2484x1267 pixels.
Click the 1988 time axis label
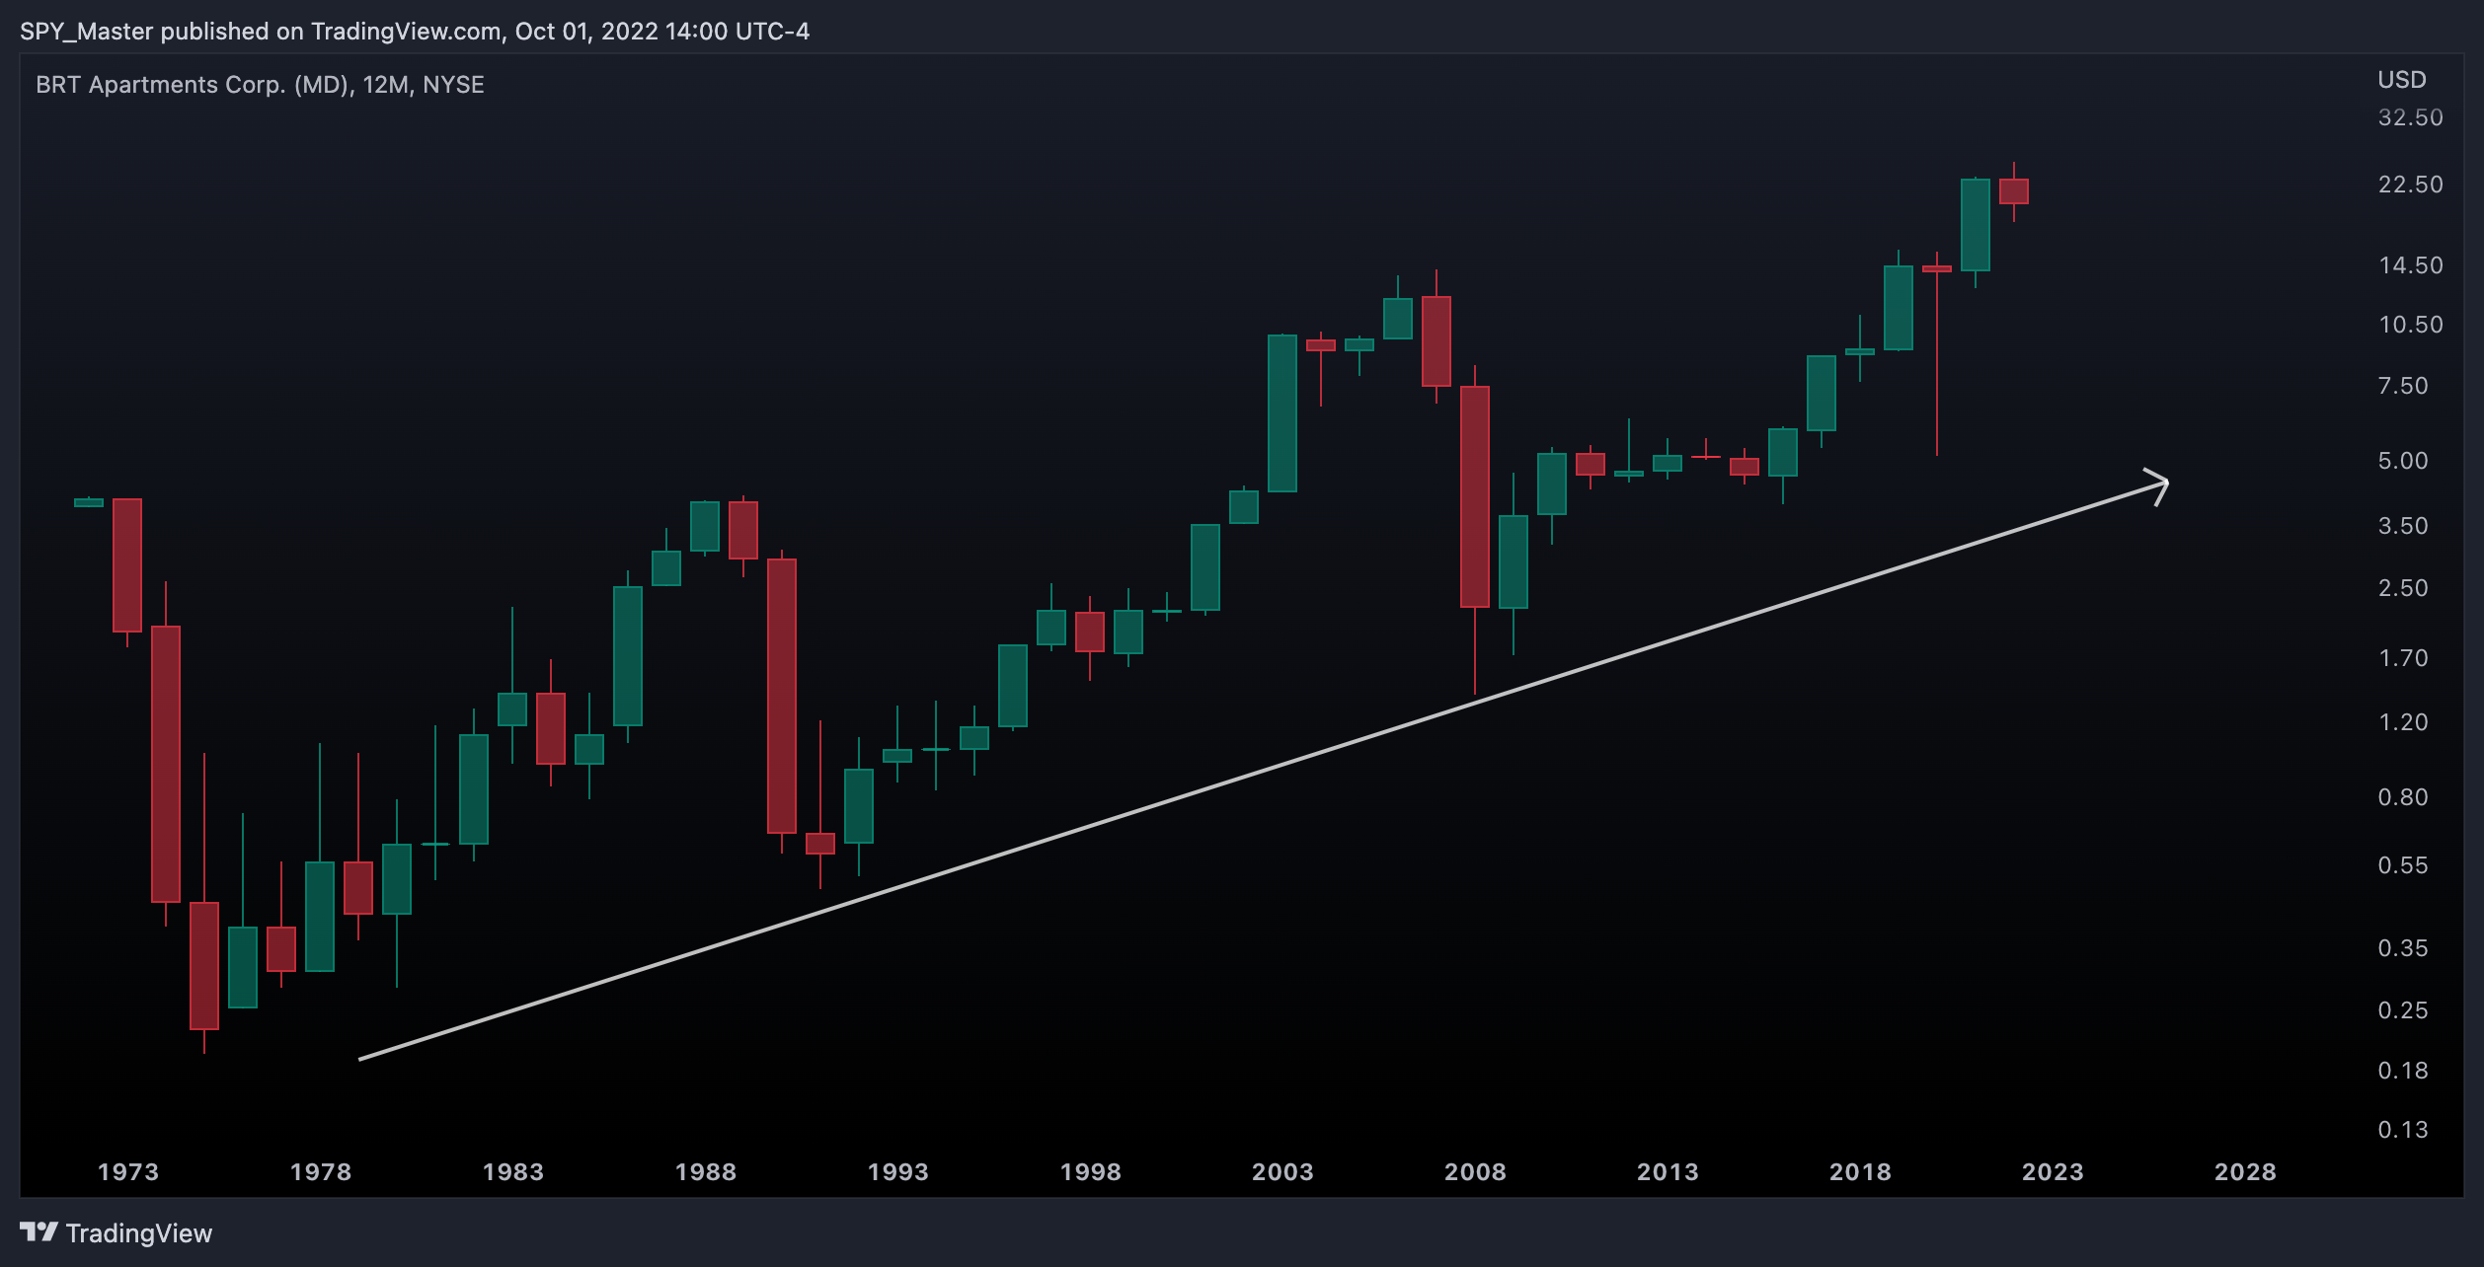coord(706,1172)
